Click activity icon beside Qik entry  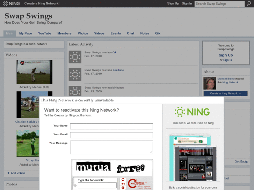click(75, 57)
